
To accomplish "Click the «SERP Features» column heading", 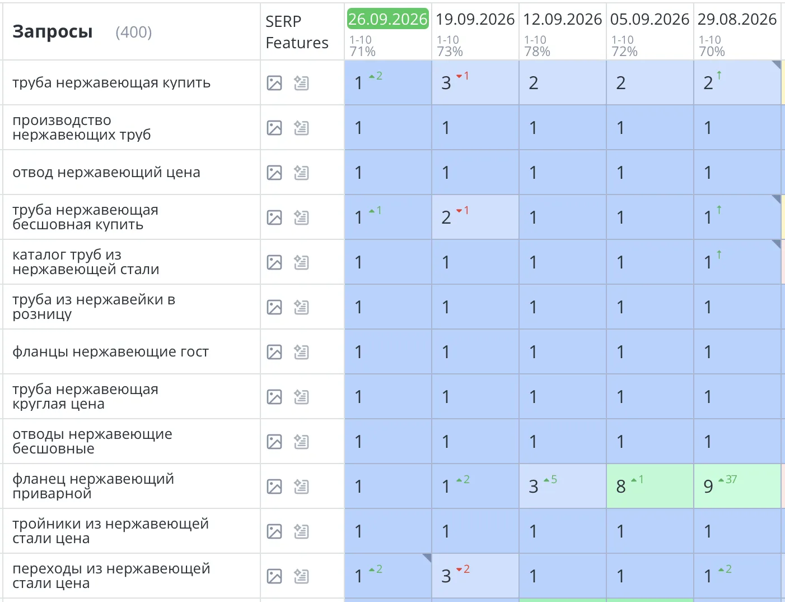I will pos(297,32).
